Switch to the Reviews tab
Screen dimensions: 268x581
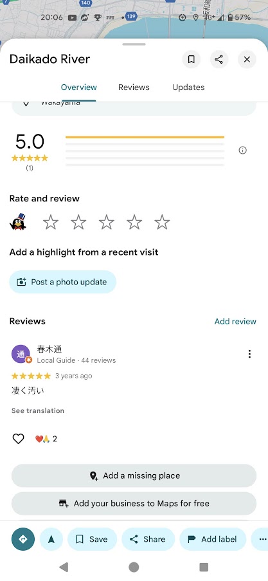[x=134, y=88]
